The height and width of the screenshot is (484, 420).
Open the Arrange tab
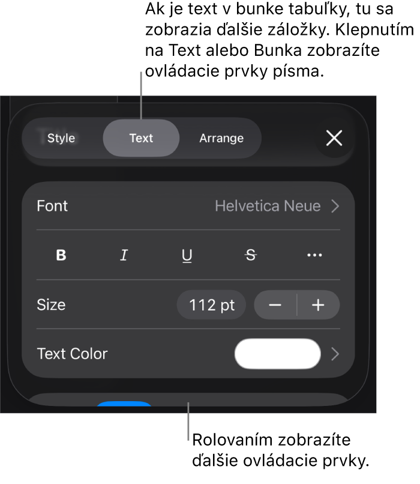(221, 138)
